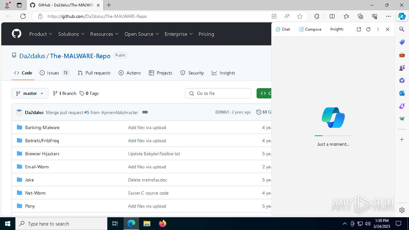The width and height of the screenshot is (409, 230).
Task: Switch to Copilot Chat tab
Action: click(283, 29)
